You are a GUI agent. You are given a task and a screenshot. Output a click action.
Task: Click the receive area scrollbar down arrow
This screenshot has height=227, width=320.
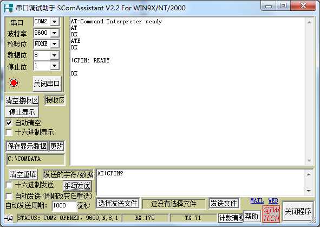[309, 160]
